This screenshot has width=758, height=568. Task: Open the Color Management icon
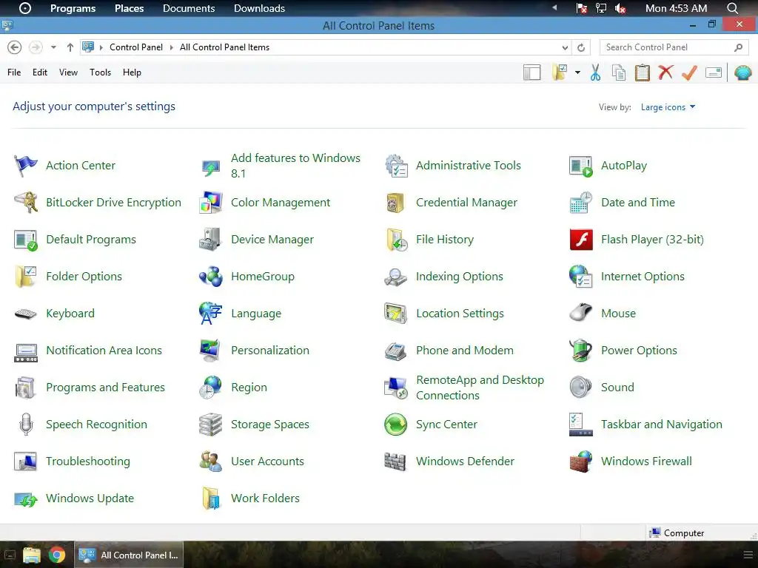coord(211,203)
